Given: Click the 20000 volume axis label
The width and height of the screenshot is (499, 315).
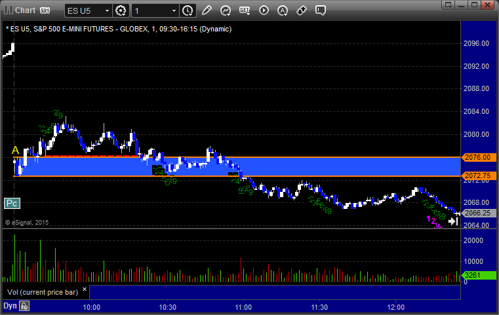Looking at the screenshot, I should pos(473,240).
